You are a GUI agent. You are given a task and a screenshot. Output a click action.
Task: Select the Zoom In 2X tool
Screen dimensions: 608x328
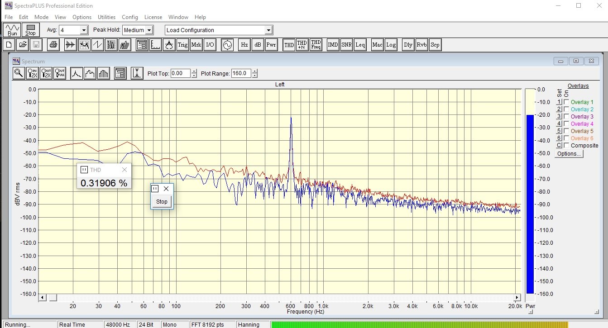click(33, 73)
